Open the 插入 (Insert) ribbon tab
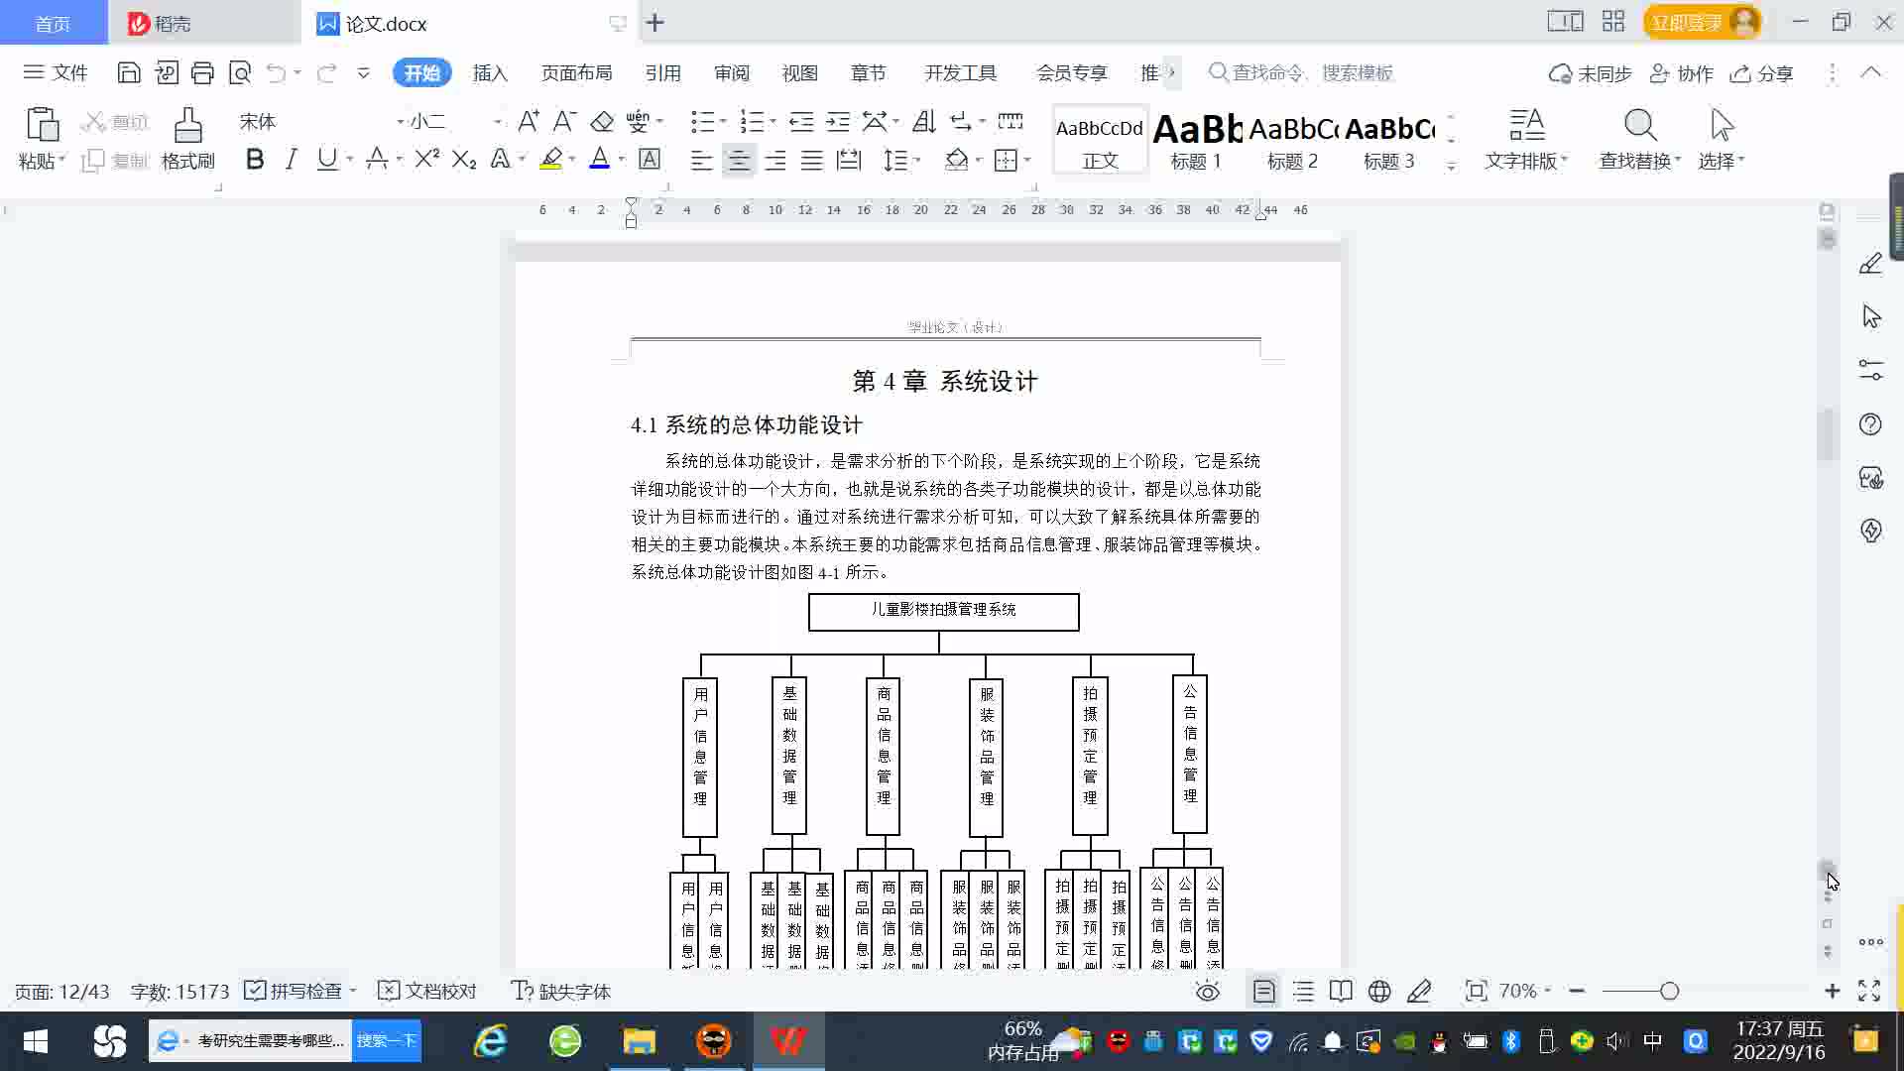 [490, 72]
